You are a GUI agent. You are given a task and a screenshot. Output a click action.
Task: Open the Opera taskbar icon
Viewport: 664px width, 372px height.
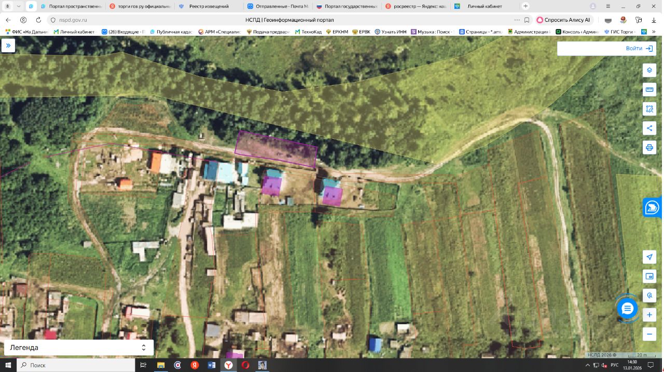click(x=245, y=365)
